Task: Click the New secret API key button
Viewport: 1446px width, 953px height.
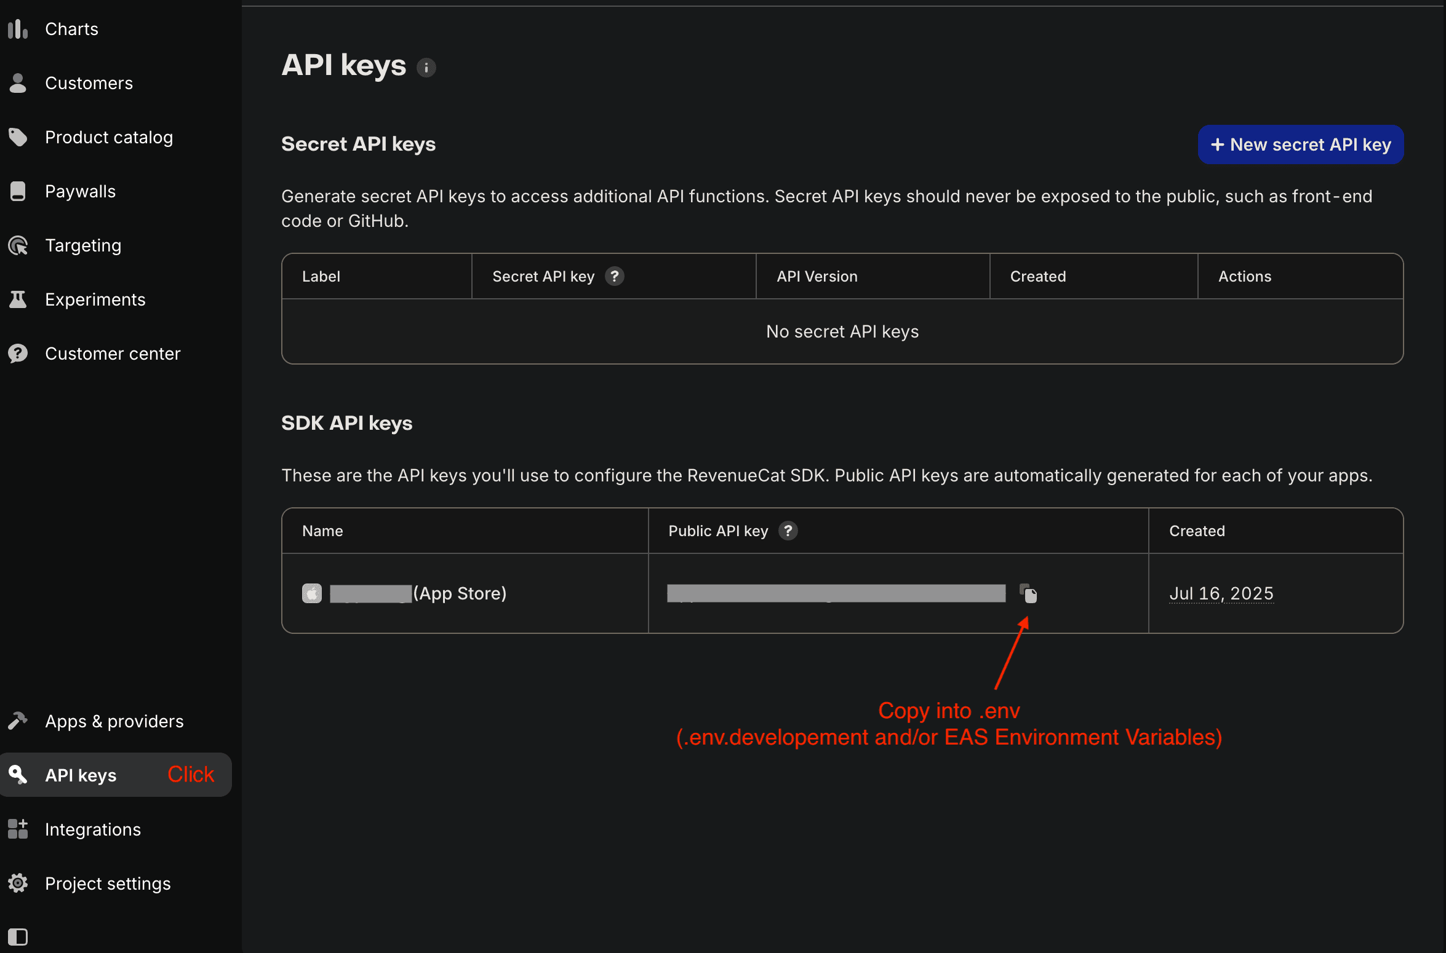Action: click(1300, 144)
